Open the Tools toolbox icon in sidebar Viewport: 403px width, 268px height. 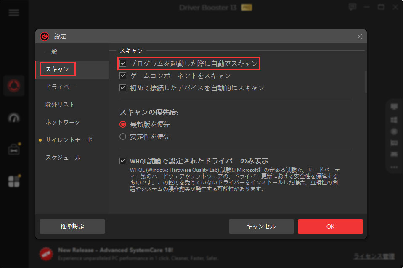pyautogui.click(x=14, y=150)
